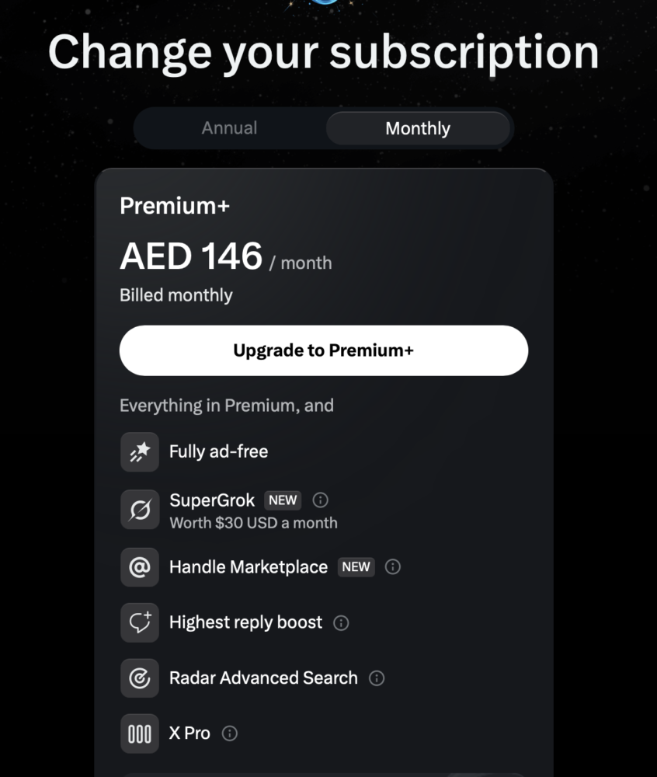Click the Premium+ plan heading
Screen dimensions: 657x777
tap(175, 206)
